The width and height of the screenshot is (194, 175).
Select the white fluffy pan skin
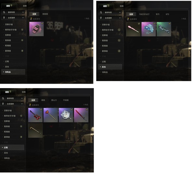tap(66, 115)
